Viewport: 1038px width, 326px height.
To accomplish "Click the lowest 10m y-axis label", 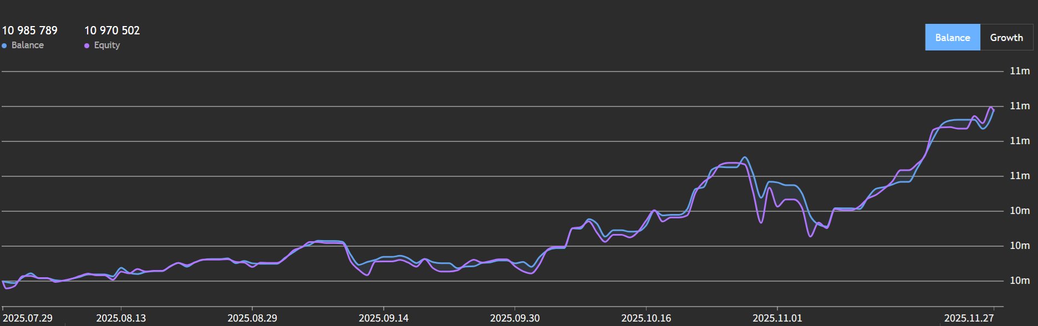I will [x=1019, y=281].
